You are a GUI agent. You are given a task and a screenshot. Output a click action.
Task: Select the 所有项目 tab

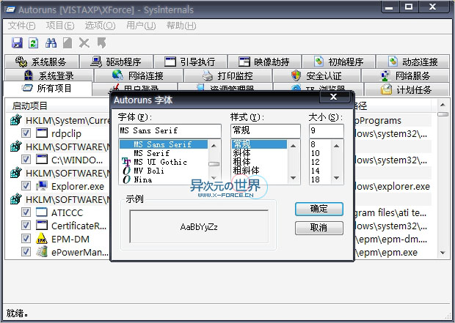48,88
